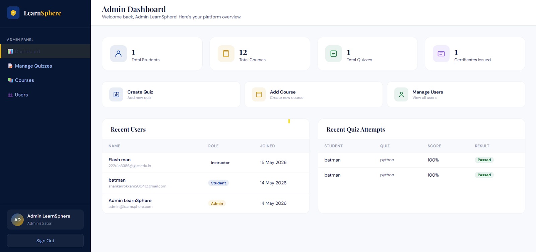Click the 15 May 2026 date
536x252 pixels.
(x=273, y=163)
